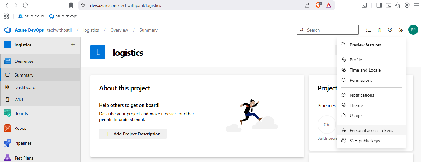This screenshot has height=162, width=421.
Task: Click the help question mark icon
Action: click(390, 30)
